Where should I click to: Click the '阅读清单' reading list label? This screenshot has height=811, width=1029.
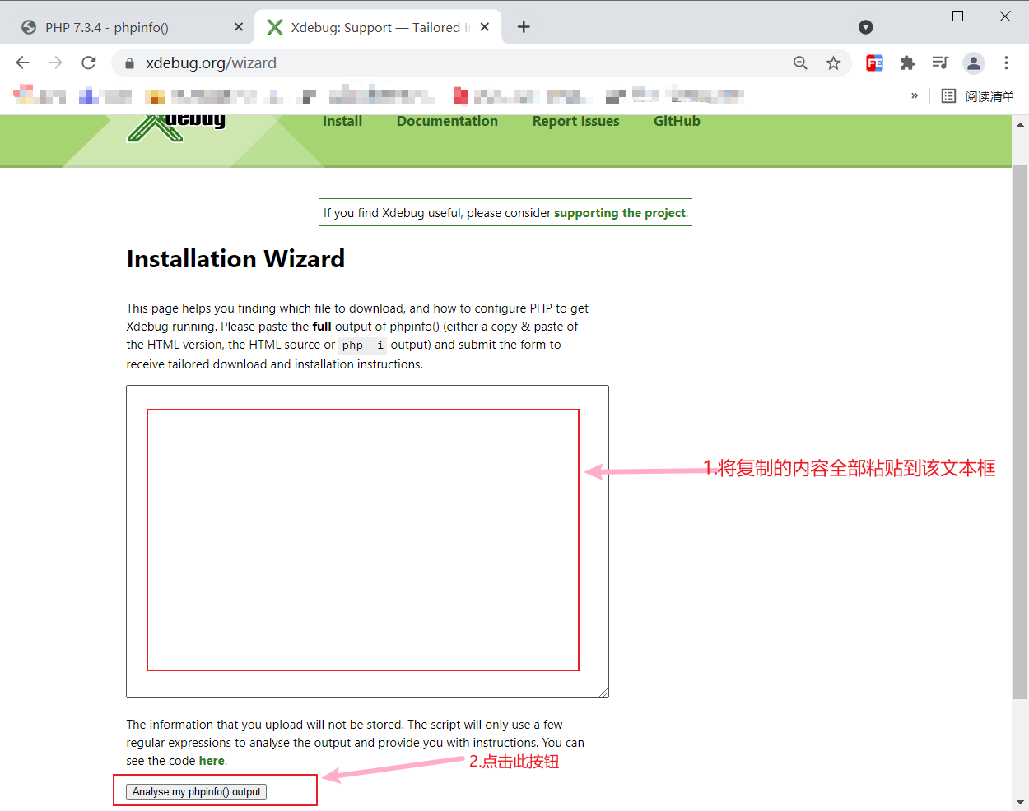(x=989, y=96)
